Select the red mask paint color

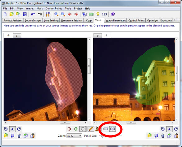pyautogui.click(x=69, y=129)
